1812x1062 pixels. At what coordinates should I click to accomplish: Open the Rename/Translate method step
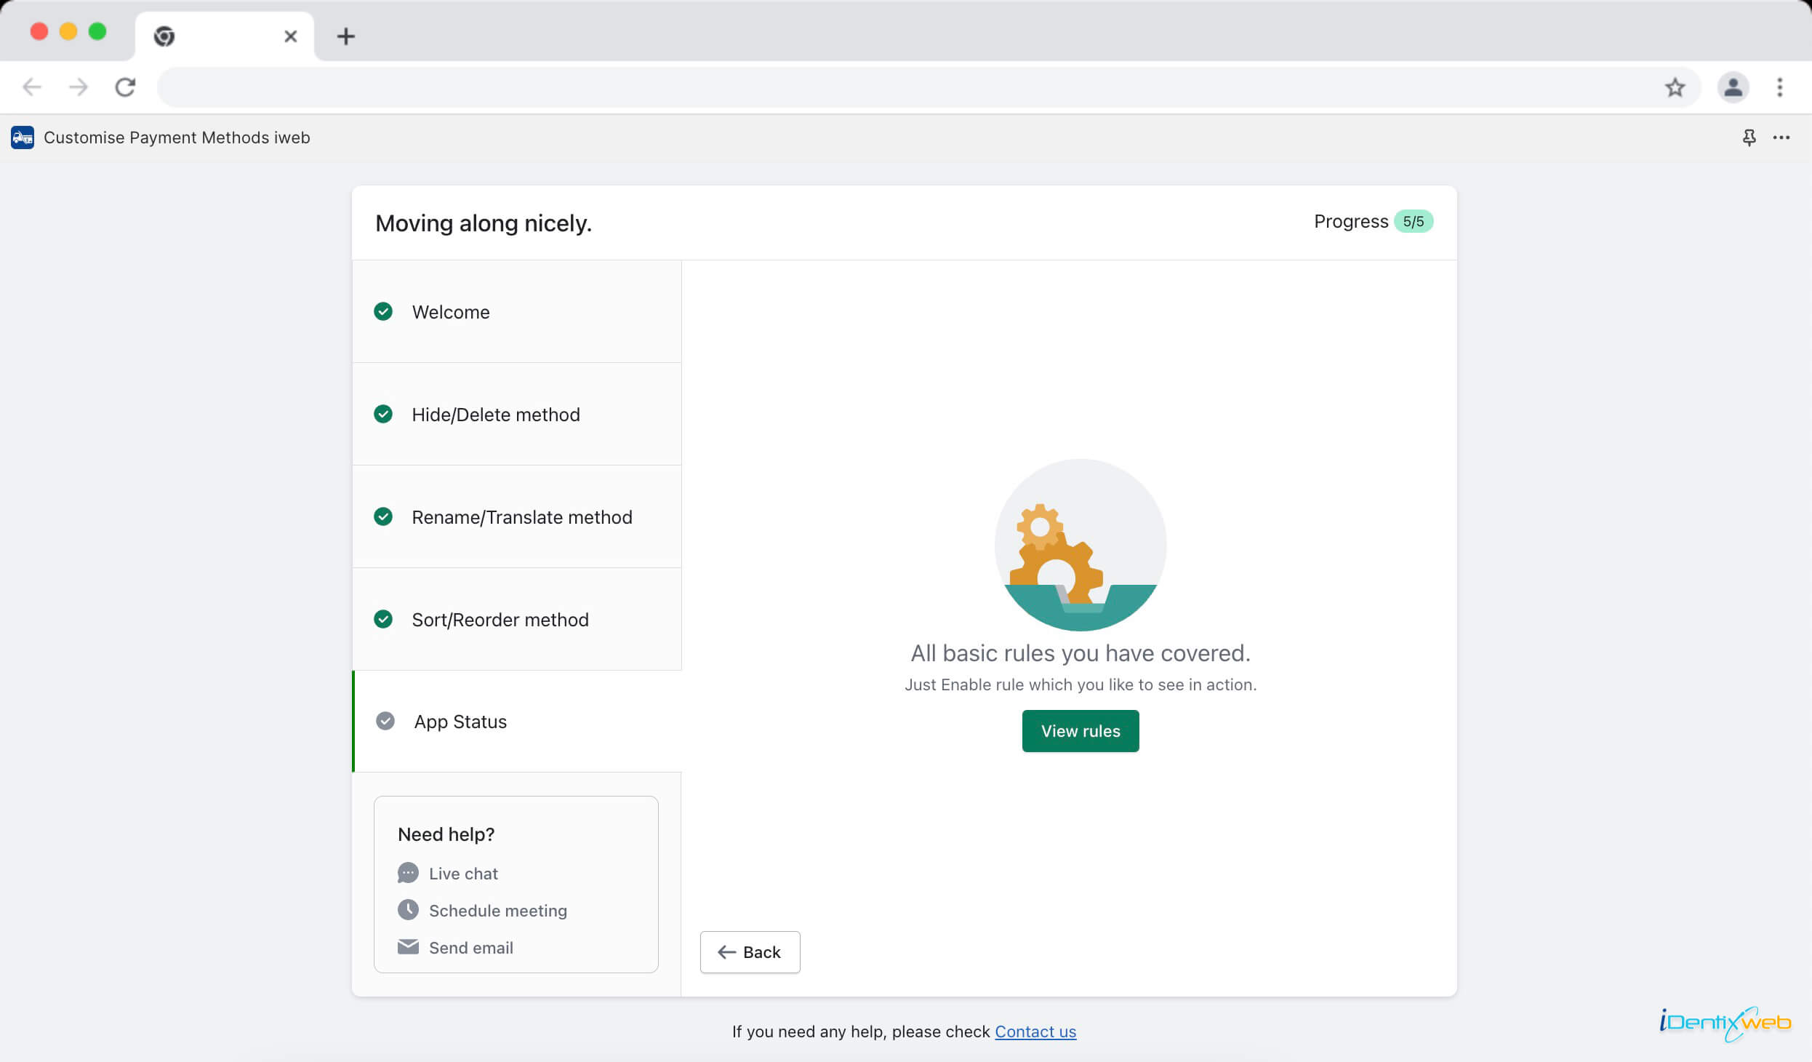(x=517, y=516)
